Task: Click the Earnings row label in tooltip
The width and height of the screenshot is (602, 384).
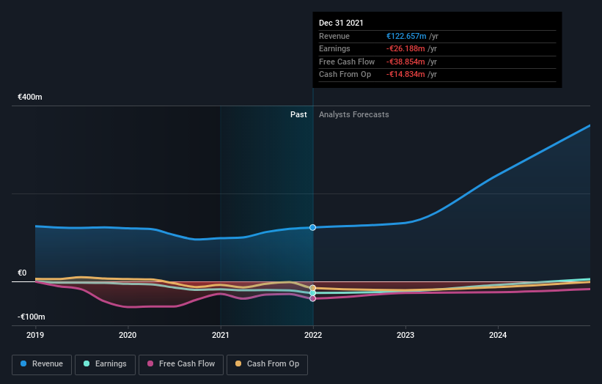Action: click(x=334, y=48)
